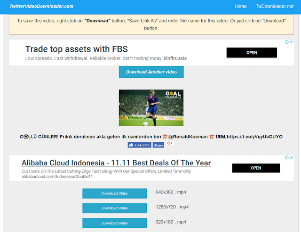Click the Google Plus share icon
Screen dimensions: 301x232
(x=170, y=143)
